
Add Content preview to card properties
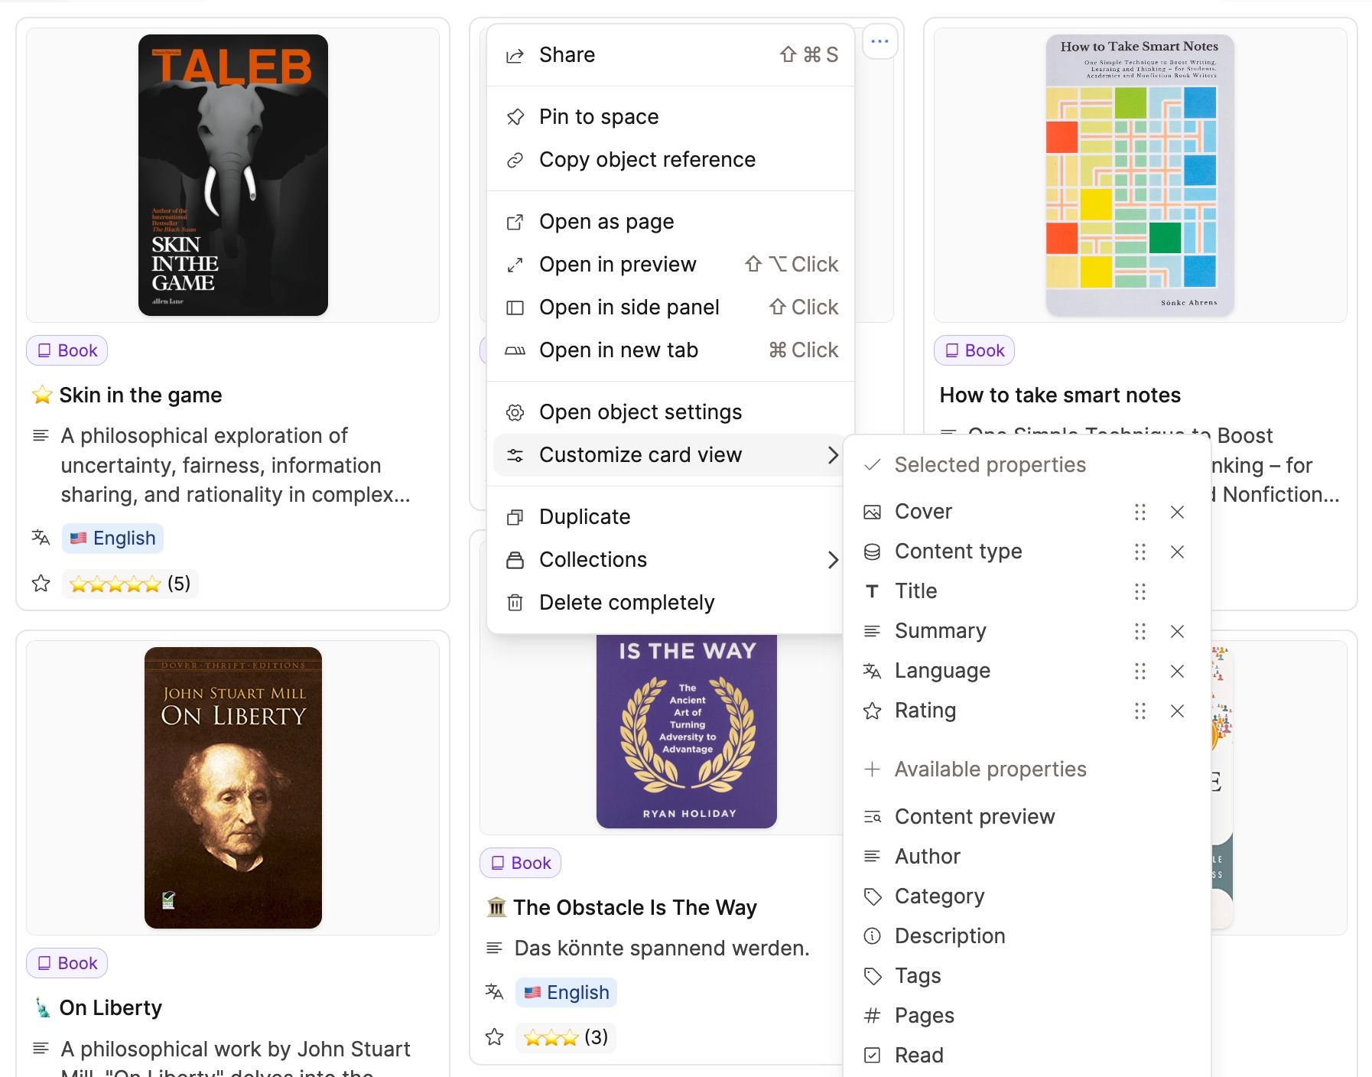974,816
